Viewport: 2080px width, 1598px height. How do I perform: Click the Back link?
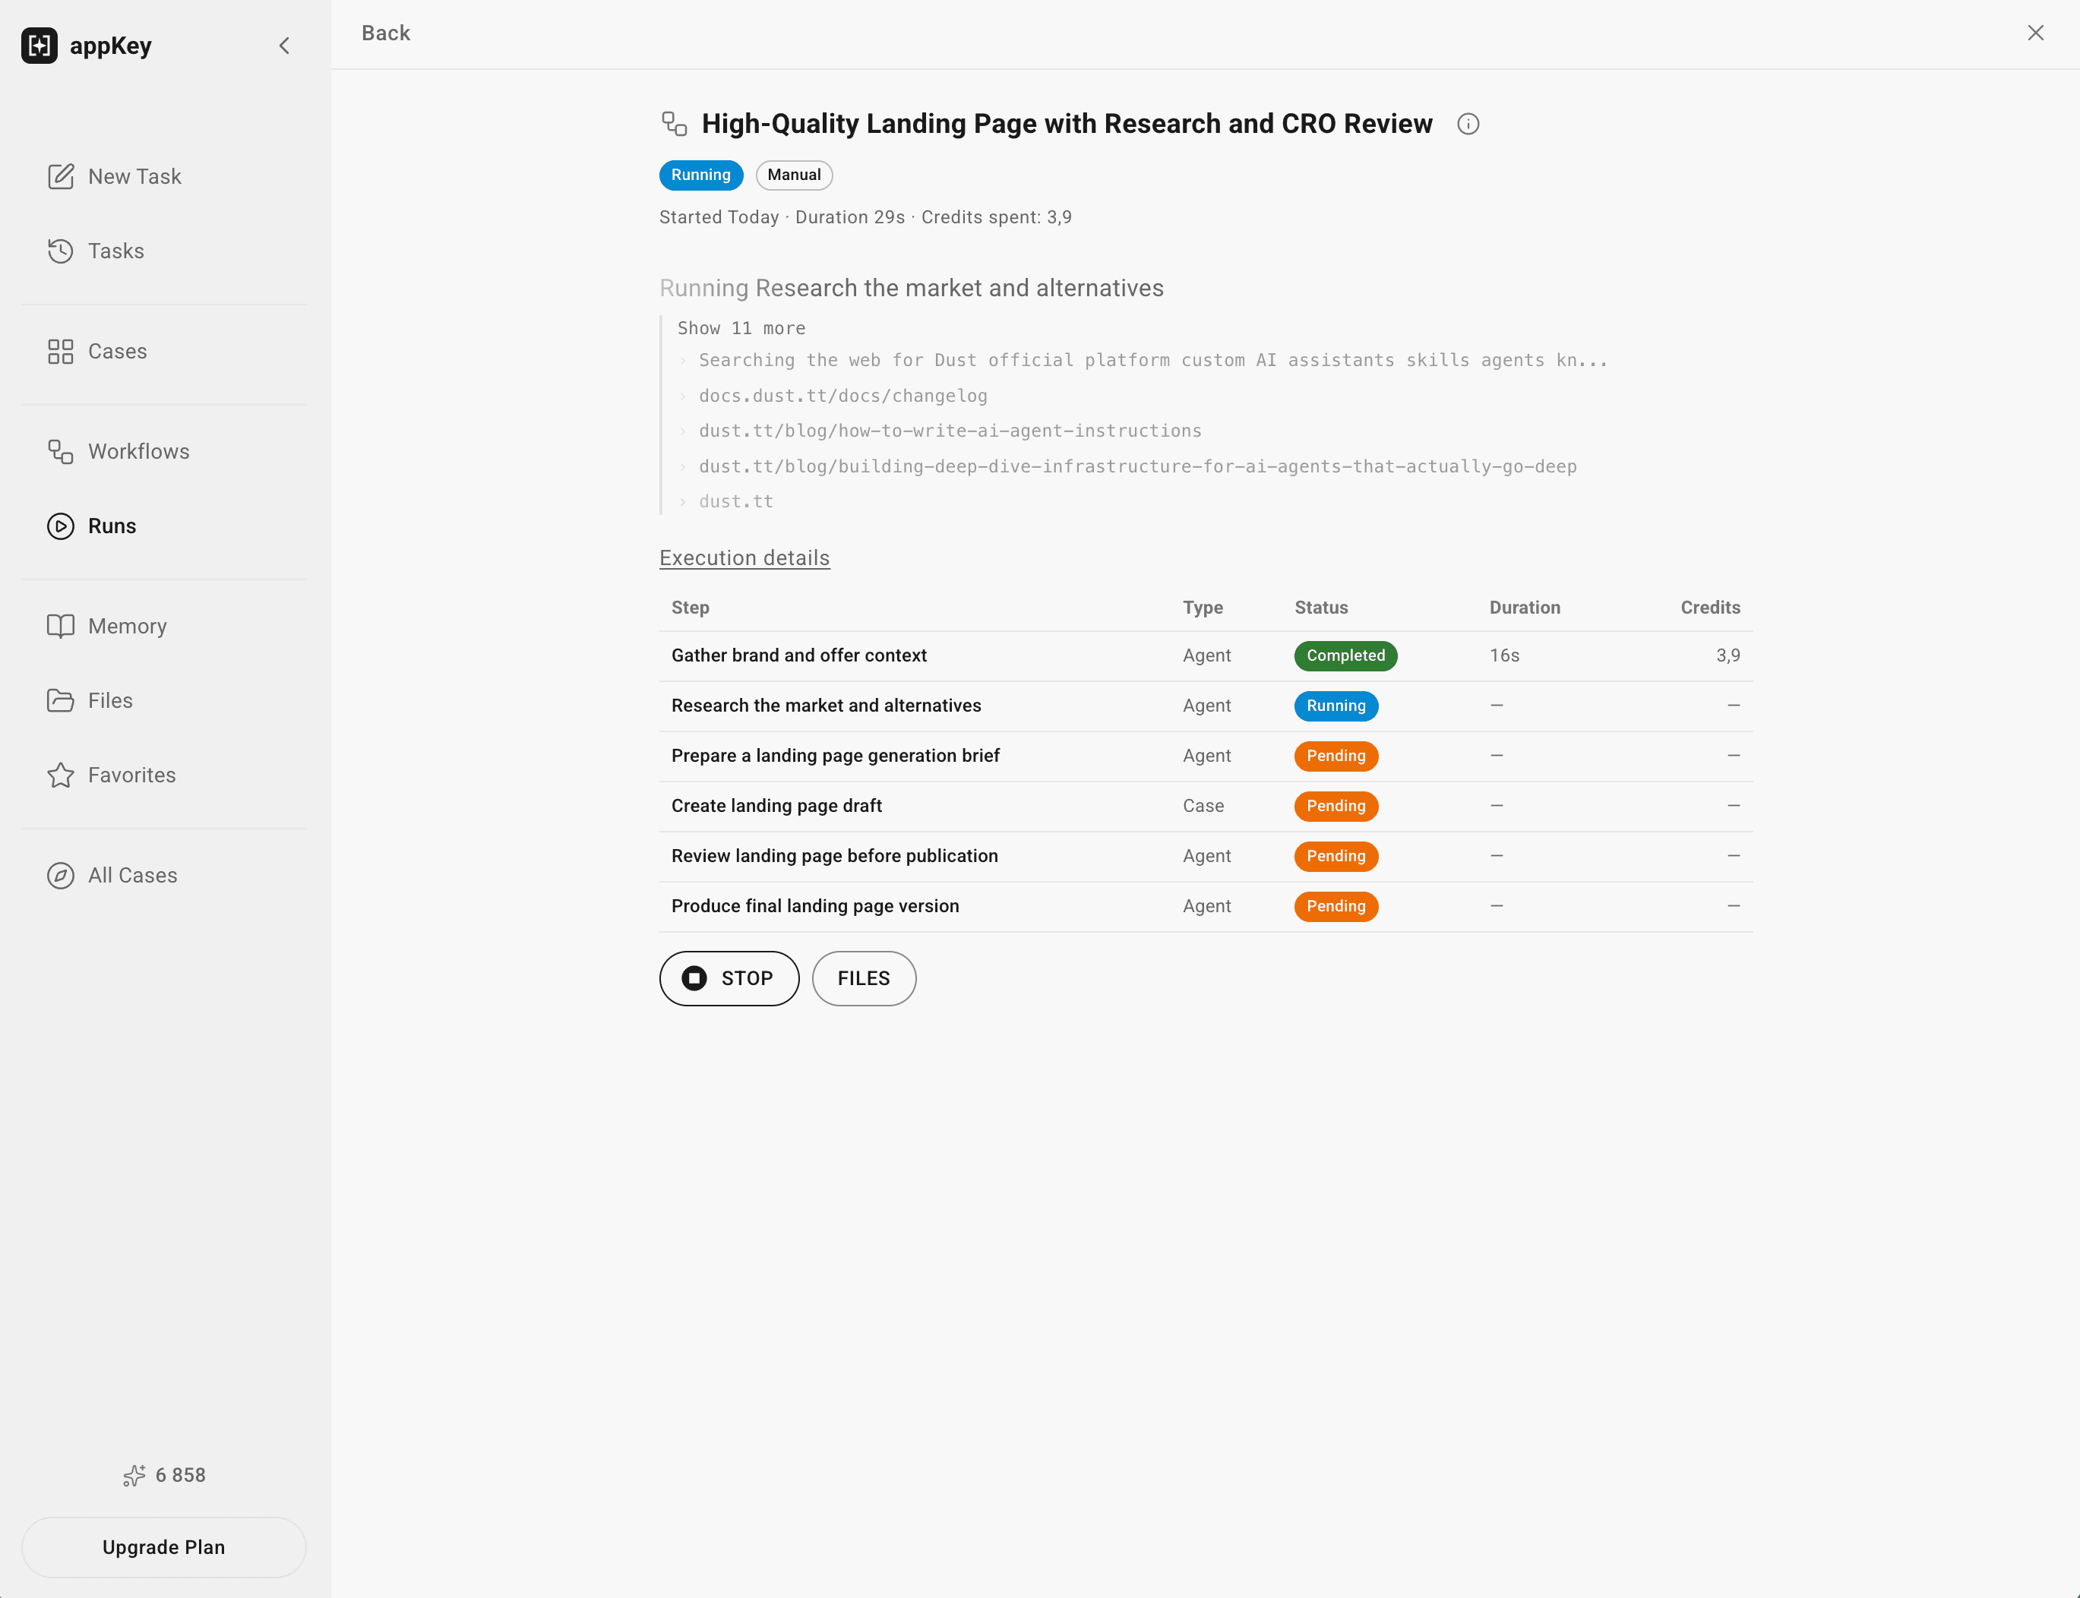coord(385,33)
